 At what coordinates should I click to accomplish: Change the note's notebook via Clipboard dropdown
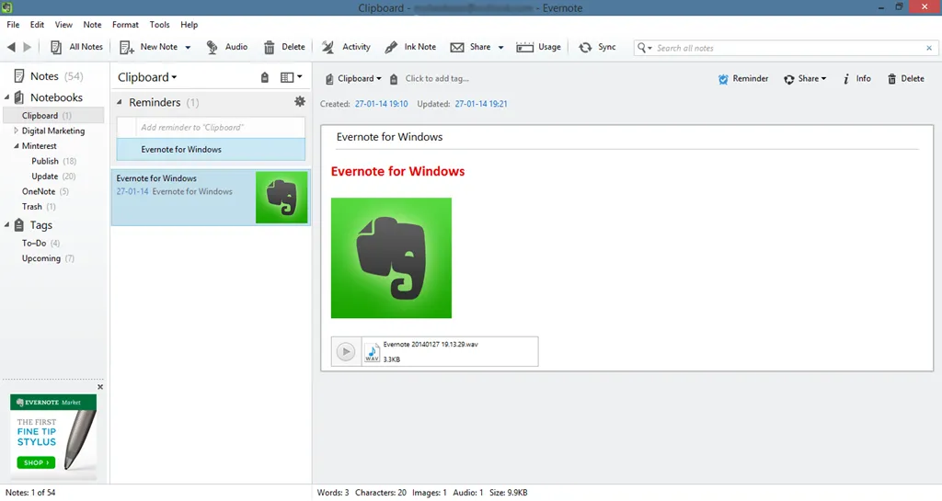pyautogui.click(x=354, y=79)
